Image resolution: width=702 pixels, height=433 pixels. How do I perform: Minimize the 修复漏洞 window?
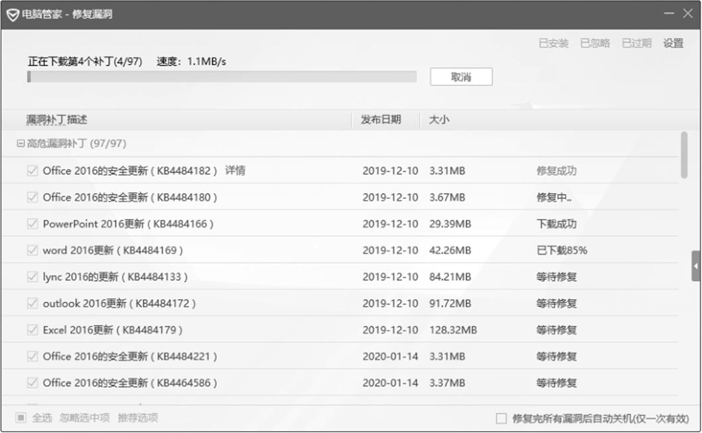tap(668, 13)
